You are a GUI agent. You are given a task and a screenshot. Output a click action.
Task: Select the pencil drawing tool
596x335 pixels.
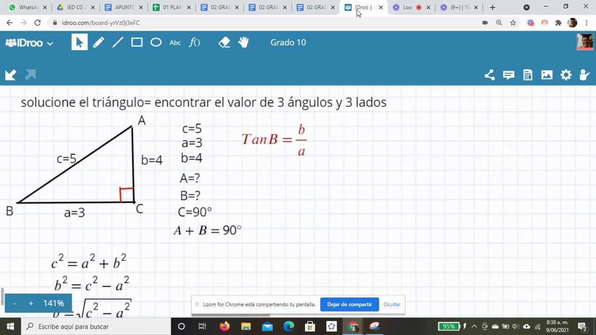[x=99, y=42]
